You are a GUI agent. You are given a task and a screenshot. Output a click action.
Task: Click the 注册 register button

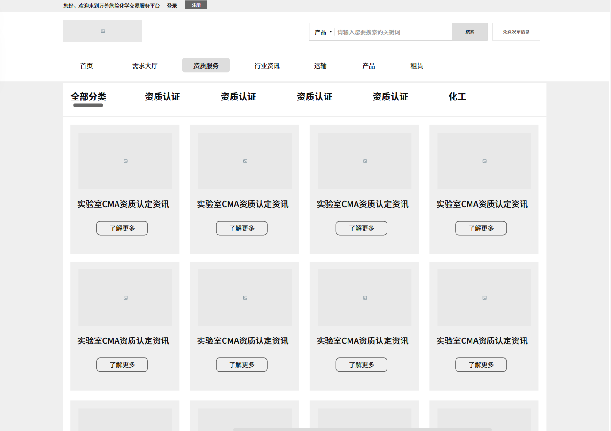tap(196, 5)
